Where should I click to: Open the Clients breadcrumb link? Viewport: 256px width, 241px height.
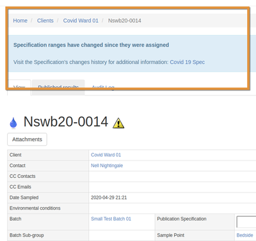tap(45, 20)
